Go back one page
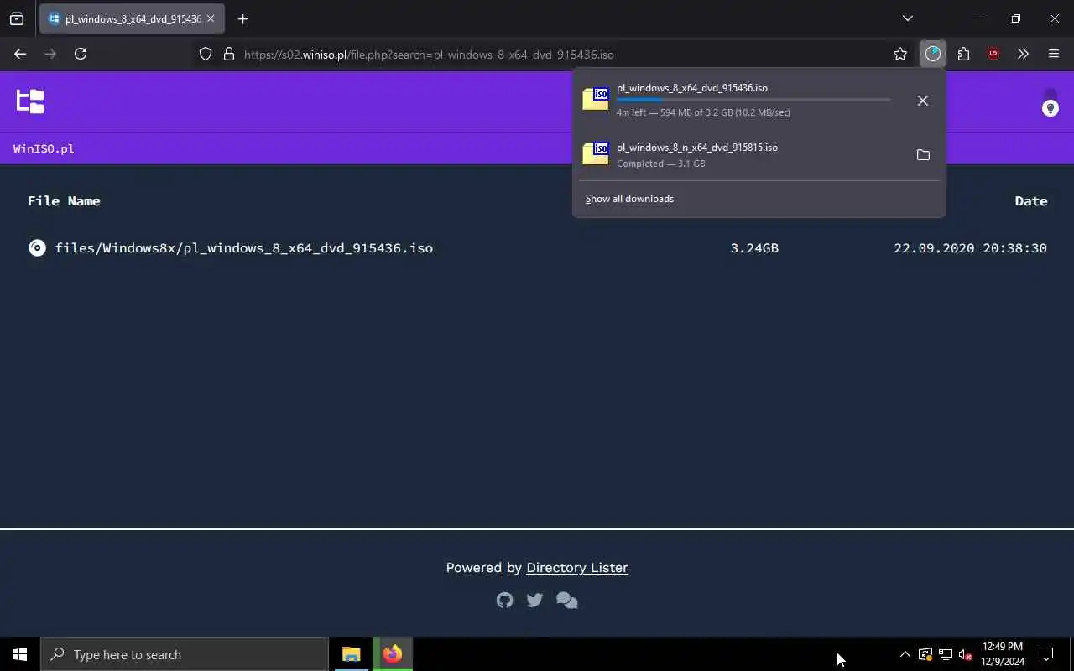 [x=20, y=54]
